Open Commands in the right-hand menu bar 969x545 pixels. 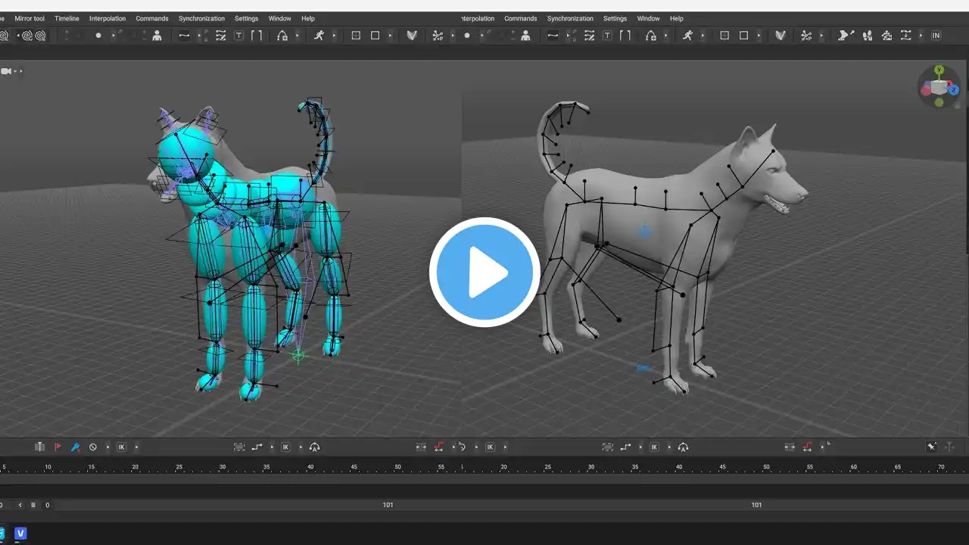521,18
